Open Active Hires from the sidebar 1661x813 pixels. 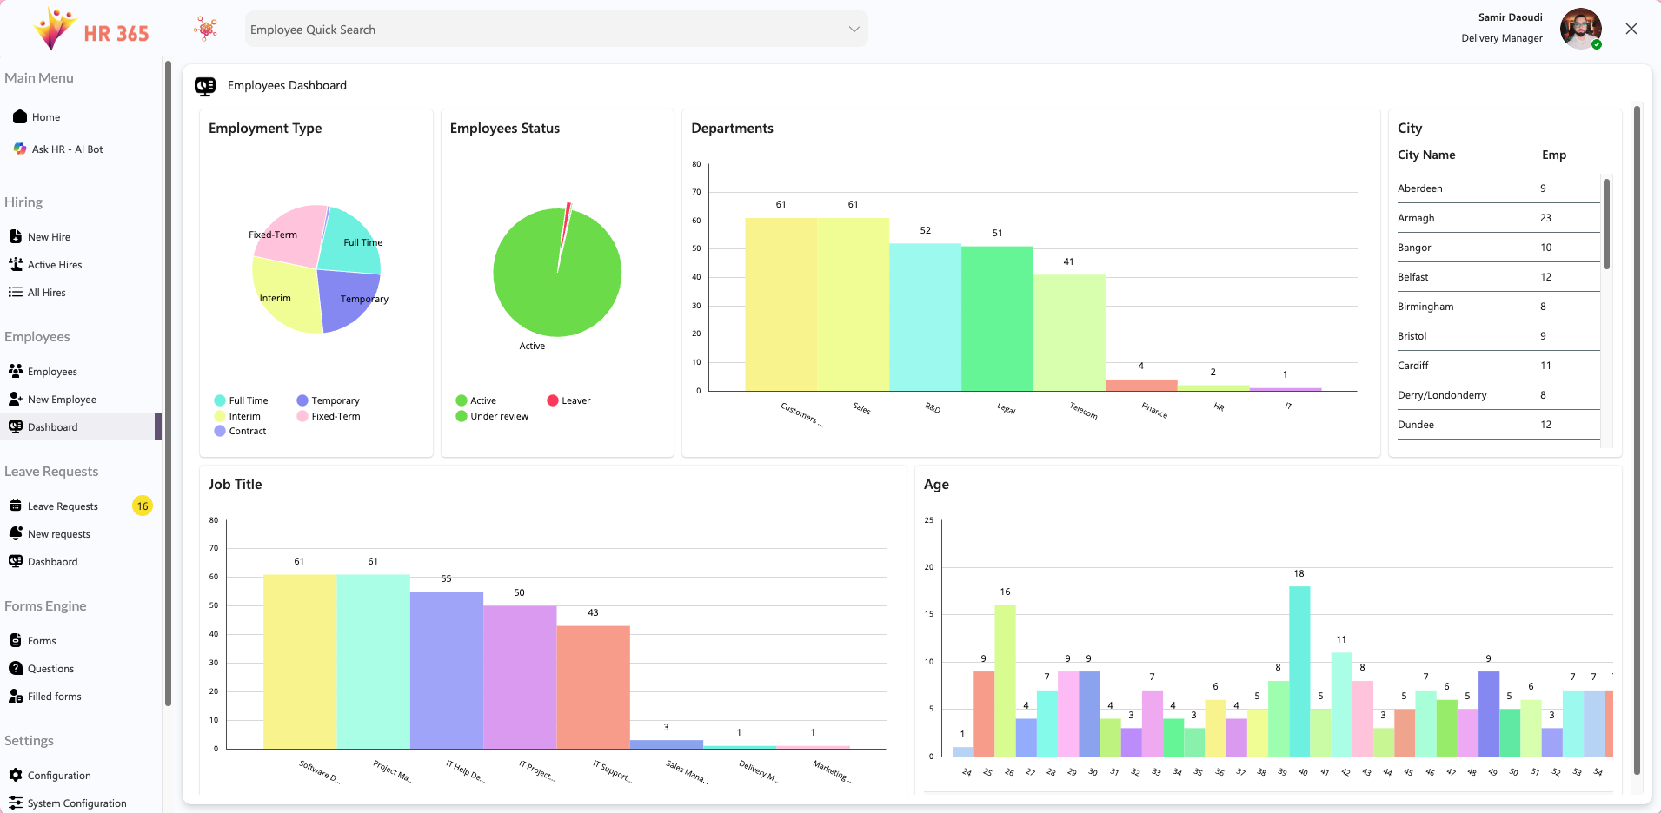pos(16,264)
